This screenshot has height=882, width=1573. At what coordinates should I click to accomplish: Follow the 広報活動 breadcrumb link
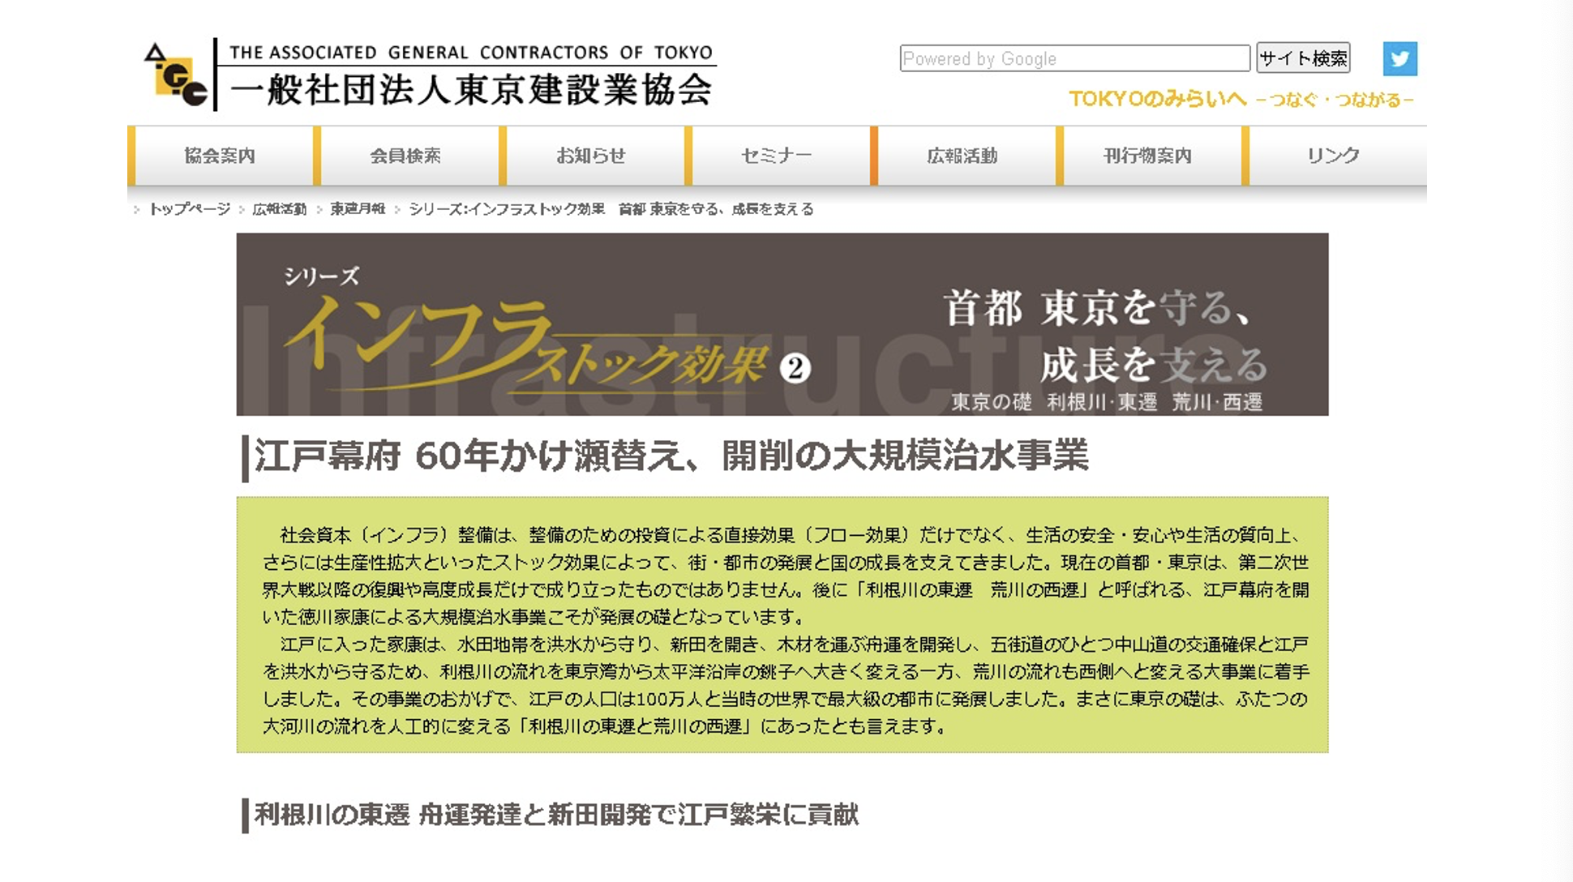point(279,209)
